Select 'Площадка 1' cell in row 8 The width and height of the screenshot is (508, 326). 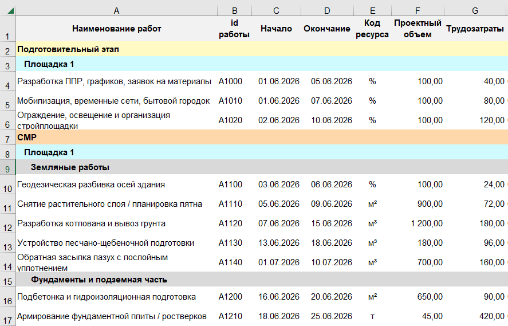click(x=117, y=152)
